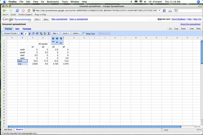Click the battery Charged indicator

(x=155, y=2)
